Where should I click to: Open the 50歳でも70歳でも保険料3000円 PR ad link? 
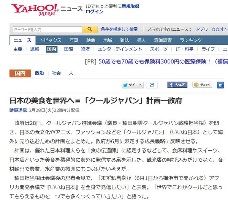[163, 61]
